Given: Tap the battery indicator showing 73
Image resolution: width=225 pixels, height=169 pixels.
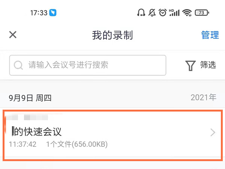Looking at the screenshot, I should point(202,13).
